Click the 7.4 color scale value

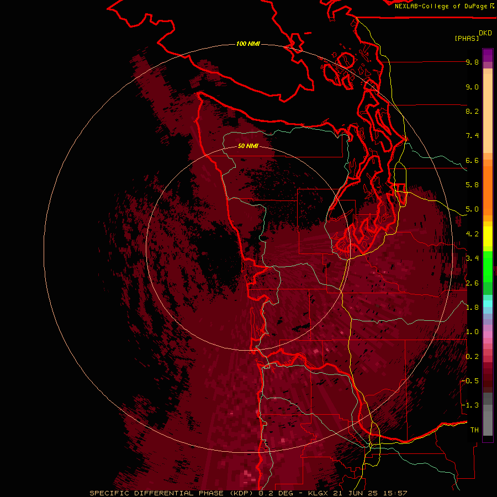(472, 136)
